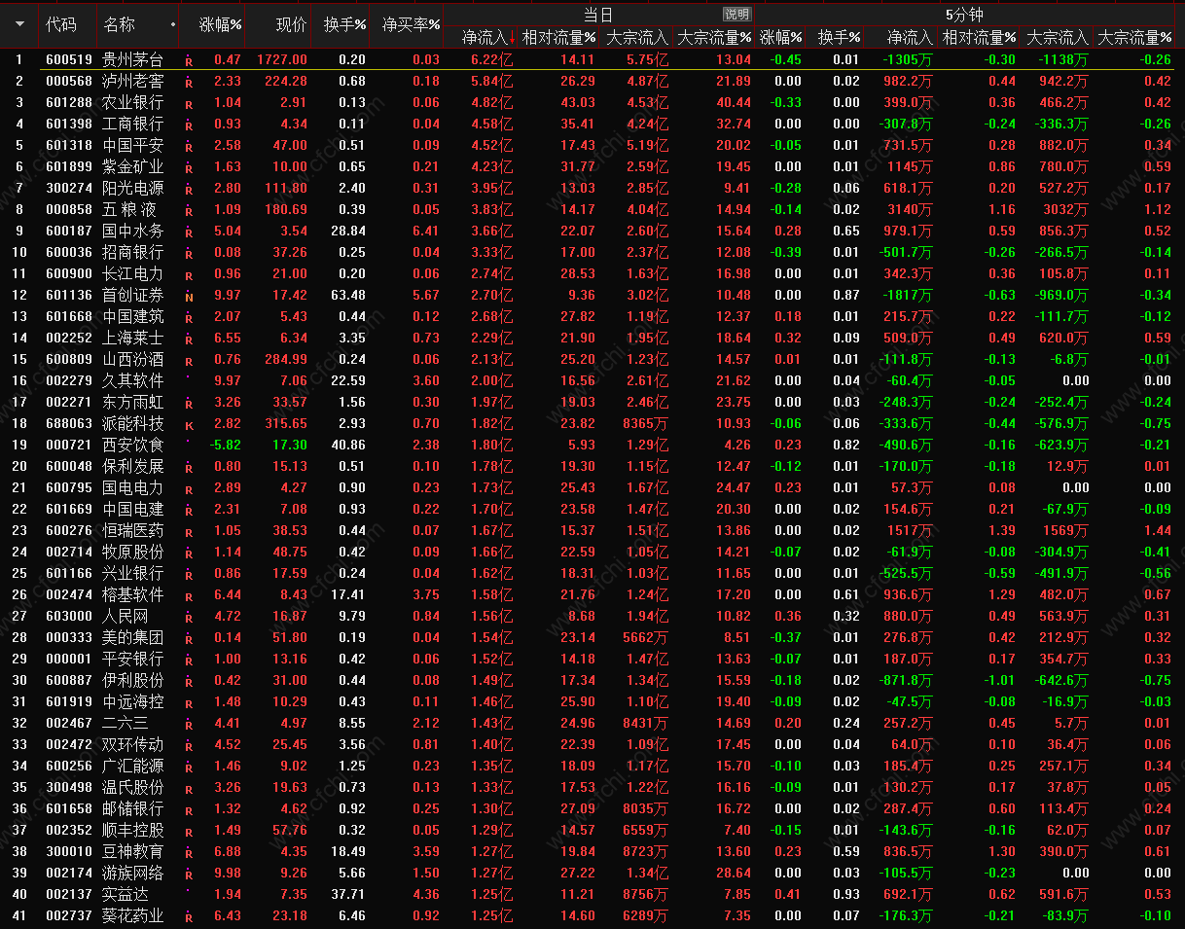Click the dot marker beside 久其软件
Viewport: 1185px width, 929px height.
tap(189, 377)
